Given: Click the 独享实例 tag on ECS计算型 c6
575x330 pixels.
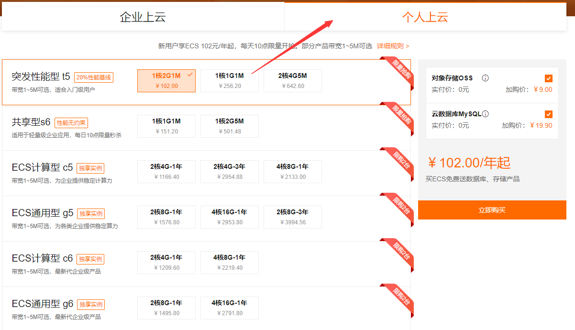Looking at the screenshot, I should 90,259.
